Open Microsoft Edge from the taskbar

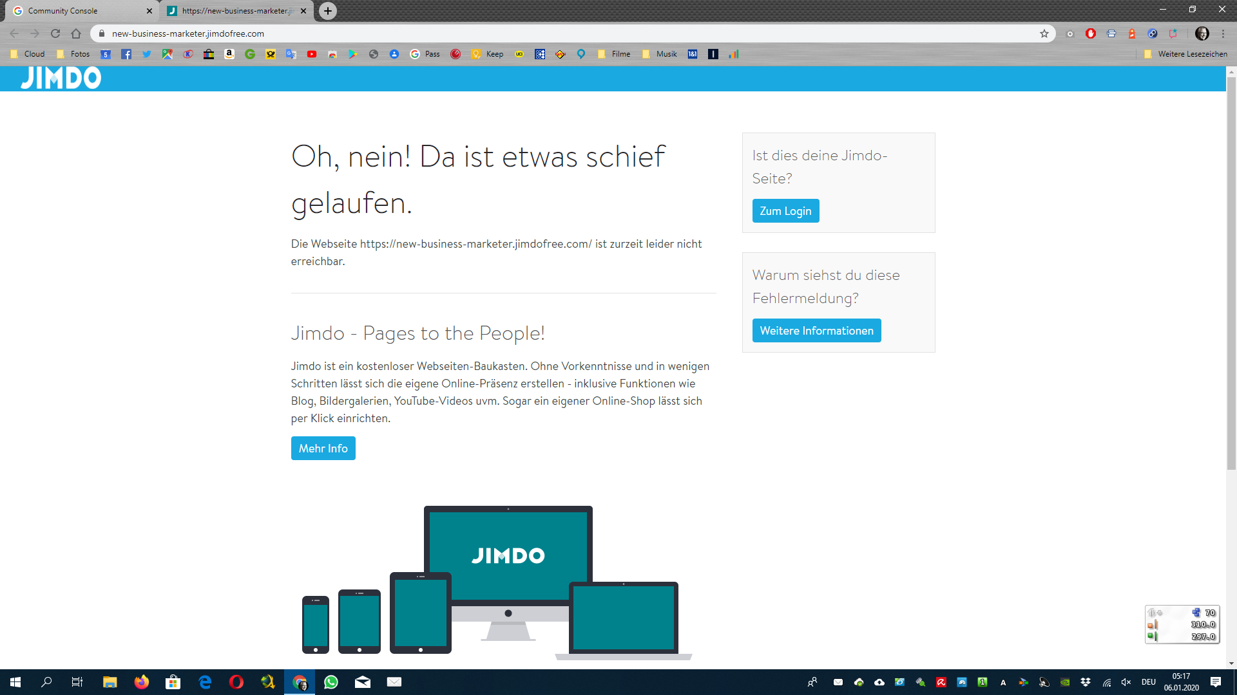coord(205,682)
